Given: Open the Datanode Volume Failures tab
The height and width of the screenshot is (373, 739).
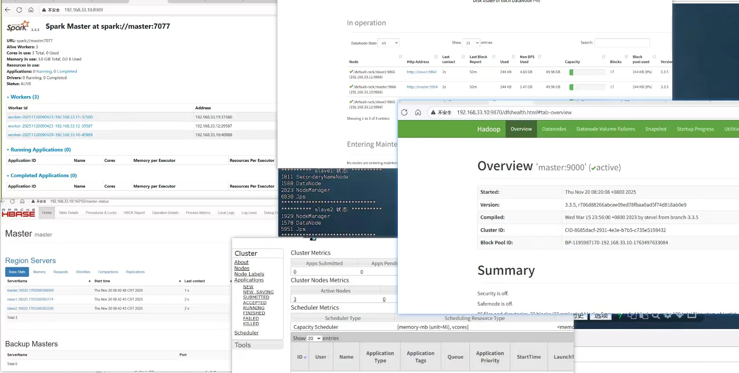Looking at the screenshot, I should [606, 129].
